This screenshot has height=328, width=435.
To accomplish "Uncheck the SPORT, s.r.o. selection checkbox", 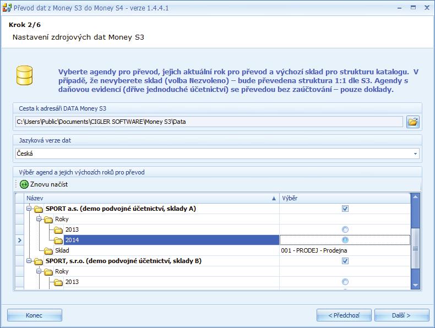I will (x=345, y=261).
